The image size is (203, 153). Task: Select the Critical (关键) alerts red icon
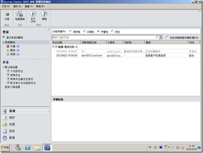click(8, 46)
